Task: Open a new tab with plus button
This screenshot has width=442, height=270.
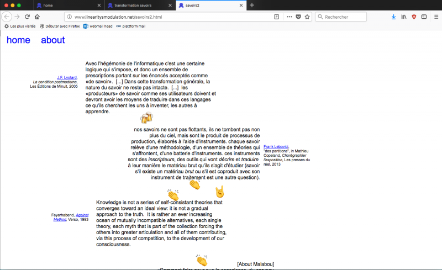Action: point(252,5)
